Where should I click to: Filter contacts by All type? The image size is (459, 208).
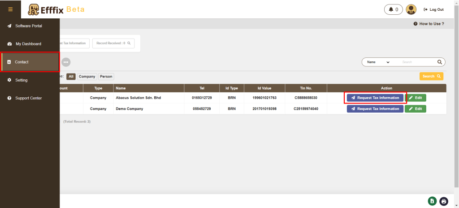[x=71, y=77]
